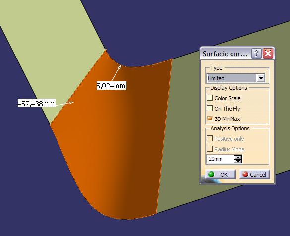Screen dimensions: 290x236
Task: Click the Cancel button
Action: click(x=255, y=174)
